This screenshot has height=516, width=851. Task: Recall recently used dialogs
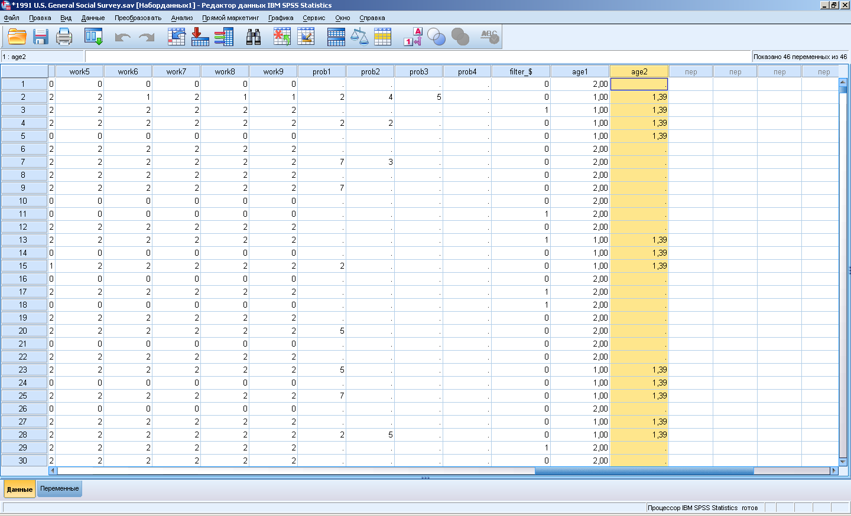coord(93,37)
